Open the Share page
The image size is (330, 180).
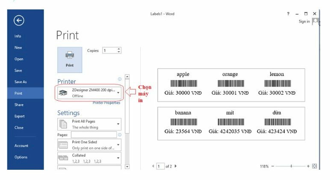tap(19, 105)
